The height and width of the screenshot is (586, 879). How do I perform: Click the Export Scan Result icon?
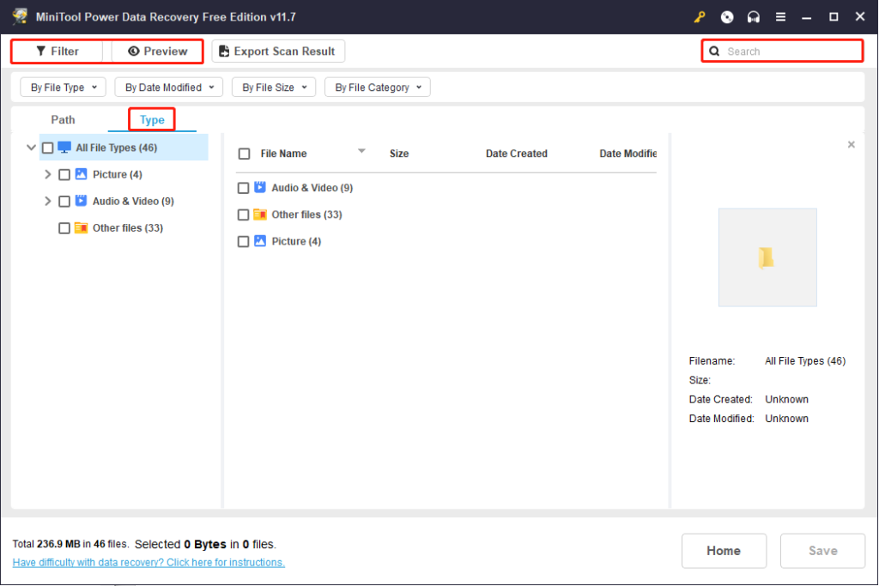point(222,51)
